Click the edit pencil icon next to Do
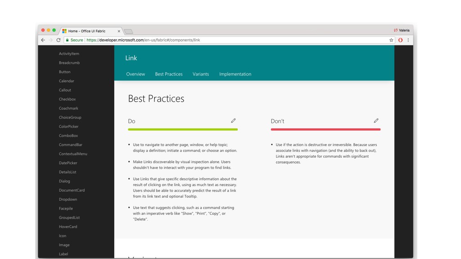This screenshot has height=259, width=461. tap(233, 121)
